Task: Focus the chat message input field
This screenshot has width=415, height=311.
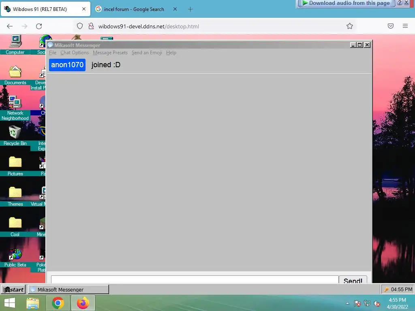Action: (x=195, y=279)
